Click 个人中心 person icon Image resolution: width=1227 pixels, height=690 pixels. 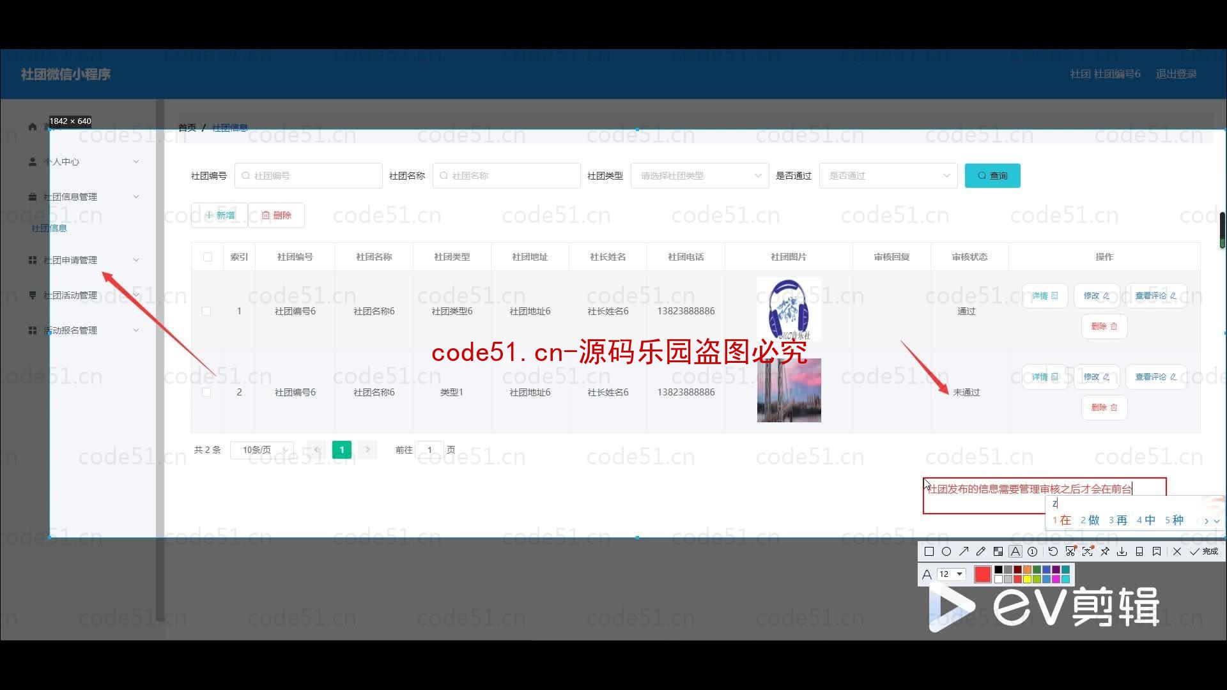click(x=33, y=162)
